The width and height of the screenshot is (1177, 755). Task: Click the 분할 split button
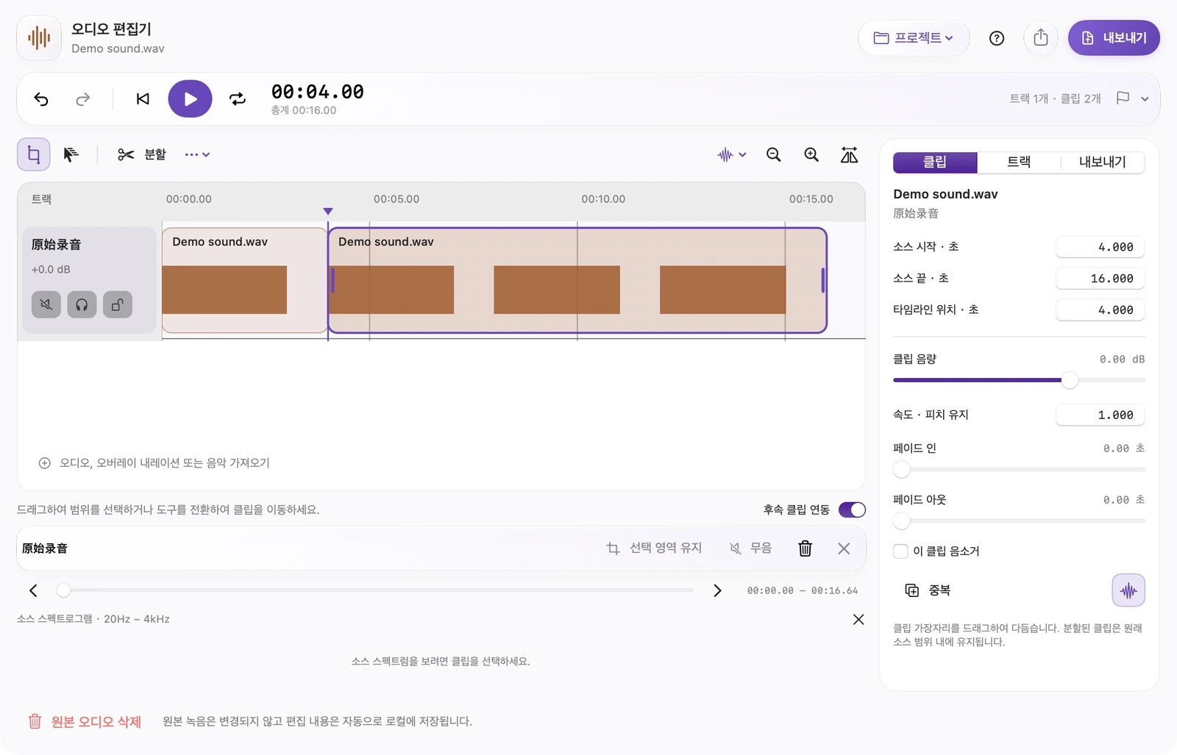point(142,154)
